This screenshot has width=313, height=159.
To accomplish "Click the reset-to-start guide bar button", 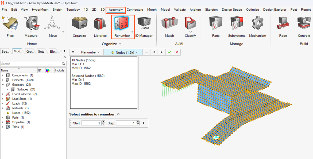I will point(154,52).
